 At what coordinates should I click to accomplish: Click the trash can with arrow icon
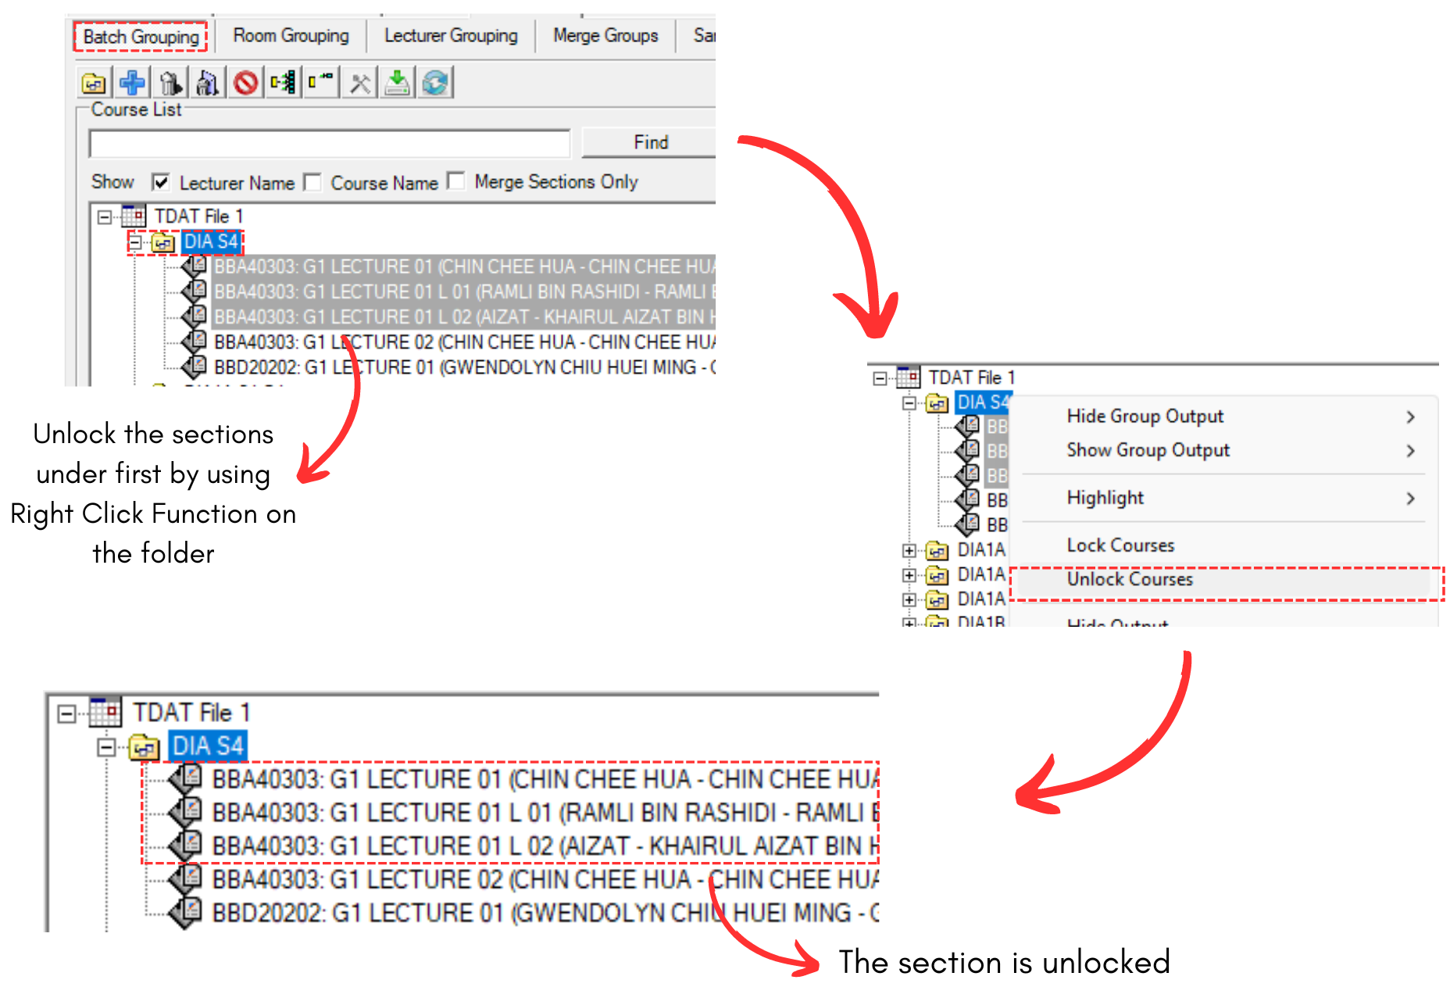click(170, 82)
